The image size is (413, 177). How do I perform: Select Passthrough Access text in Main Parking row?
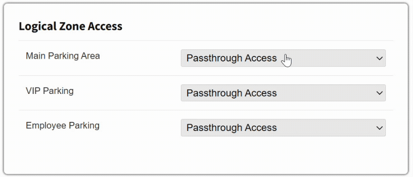point(231,58)
